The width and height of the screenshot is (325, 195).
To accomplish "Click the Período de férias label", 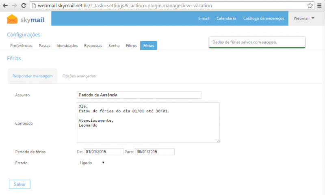I will 30,152.
